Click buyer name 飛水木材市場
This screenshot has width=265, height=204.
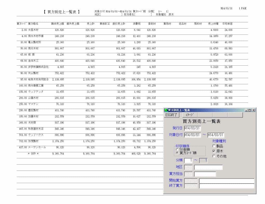[36, 36]
